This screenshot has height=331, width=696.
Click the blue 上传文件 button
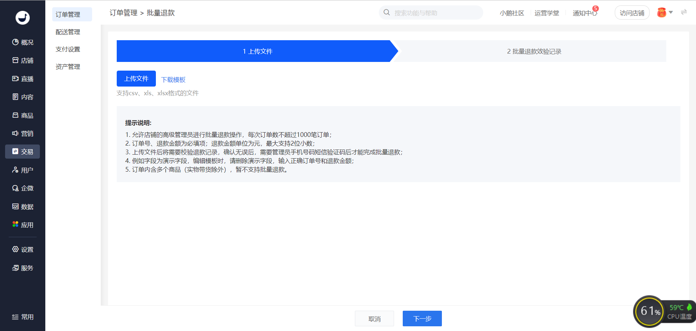coord(136,79)
